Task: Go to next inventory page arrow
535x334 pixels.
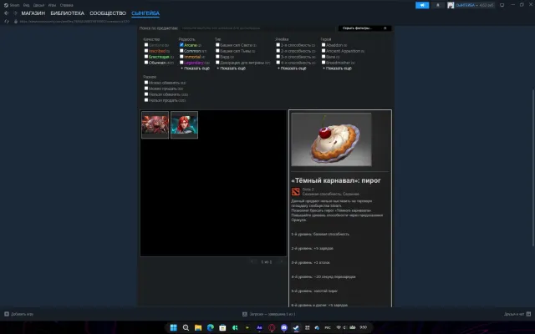Action: tap(281, 261)
